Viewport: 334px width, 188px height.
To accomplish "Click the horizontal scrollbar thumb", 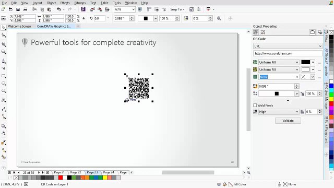I will coord(188,172).
